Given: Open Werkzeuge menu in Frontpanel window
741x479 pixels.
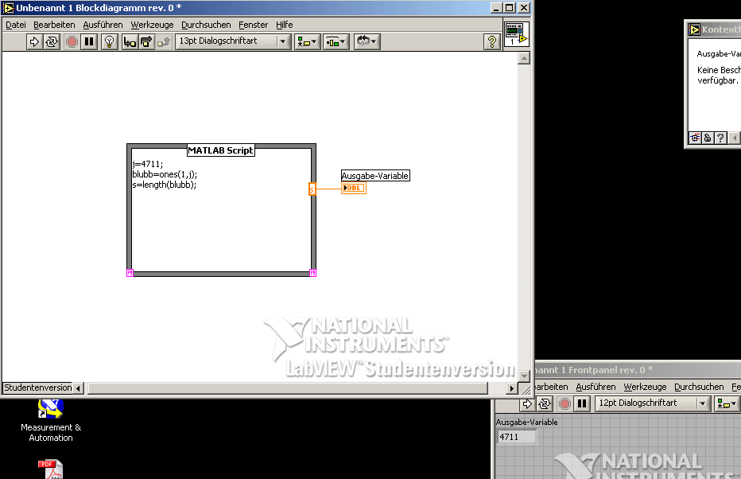Looking at the screenshot, I should [x=645, y=387].
